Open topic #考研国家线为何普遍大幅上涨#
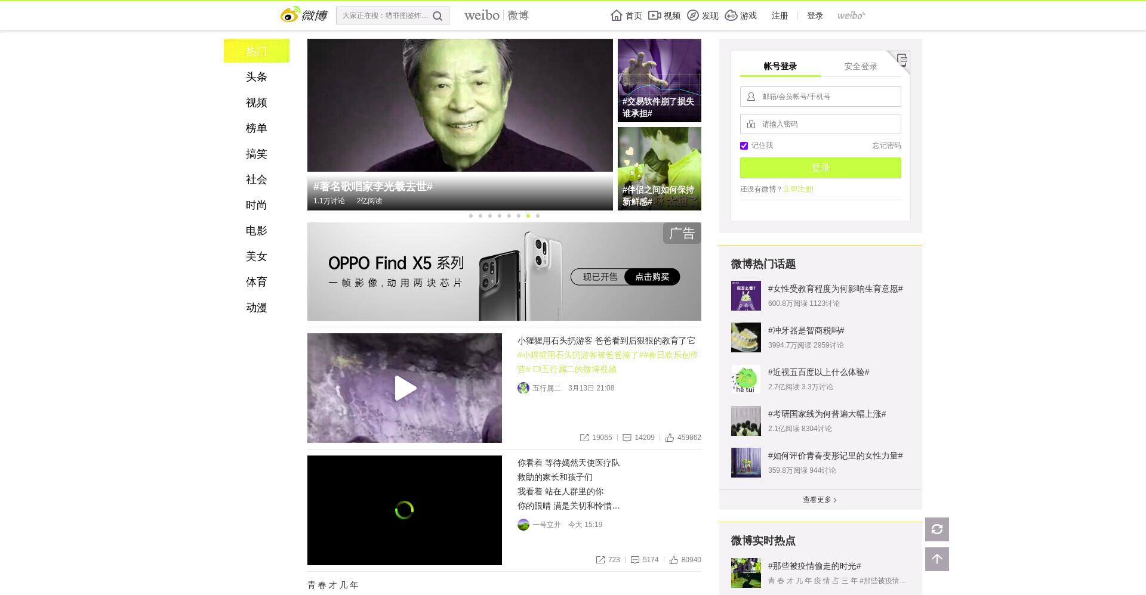This screenshot has height=595, width=1146. (827, 414)
